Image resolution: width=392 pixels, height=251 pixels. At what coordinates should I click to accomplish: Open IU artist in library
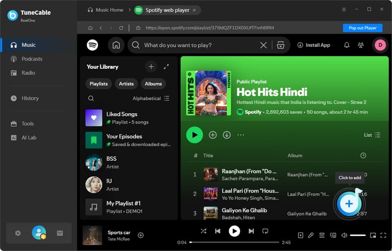(x=129, y=185)
